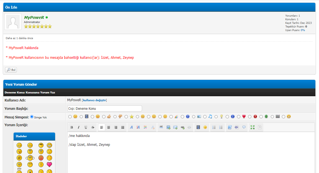Click the insert image toolbar icon
Image resolution: width=319 pixels, height=173 pixels.
[x=168, y=127]
